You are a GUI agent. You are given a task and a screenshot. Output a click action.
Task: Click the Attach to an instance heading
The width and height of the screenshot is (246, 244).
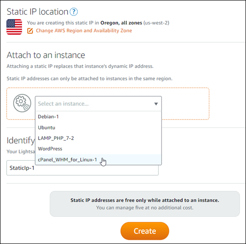(46, 55)
